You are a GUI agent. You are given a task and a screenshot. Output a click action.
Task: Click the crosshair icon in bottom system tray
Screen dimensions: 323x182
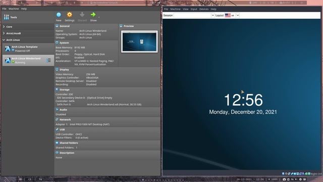click(x=300, y=179)
